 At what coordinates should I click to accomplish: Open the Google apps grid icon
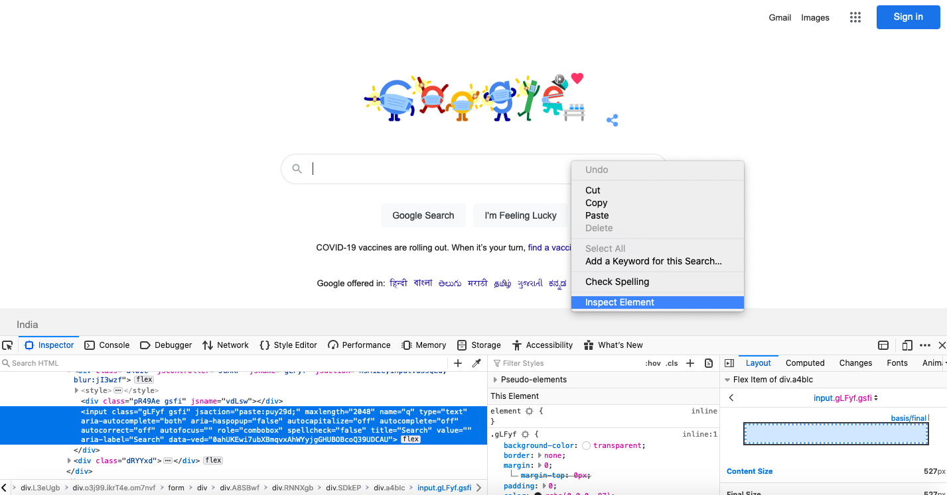coord(855,17)
